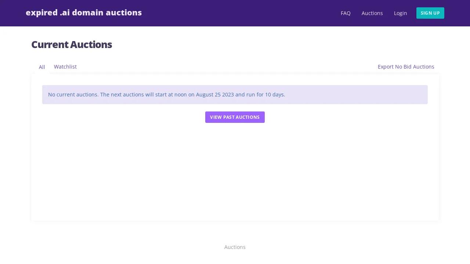Click the expired .ai domain auctions site title
470x264 pixels.
point(84,13)
